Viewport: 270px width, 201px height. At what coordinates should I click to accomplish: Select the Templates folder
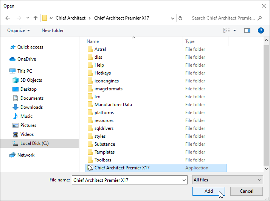click(x=156, y=152)
